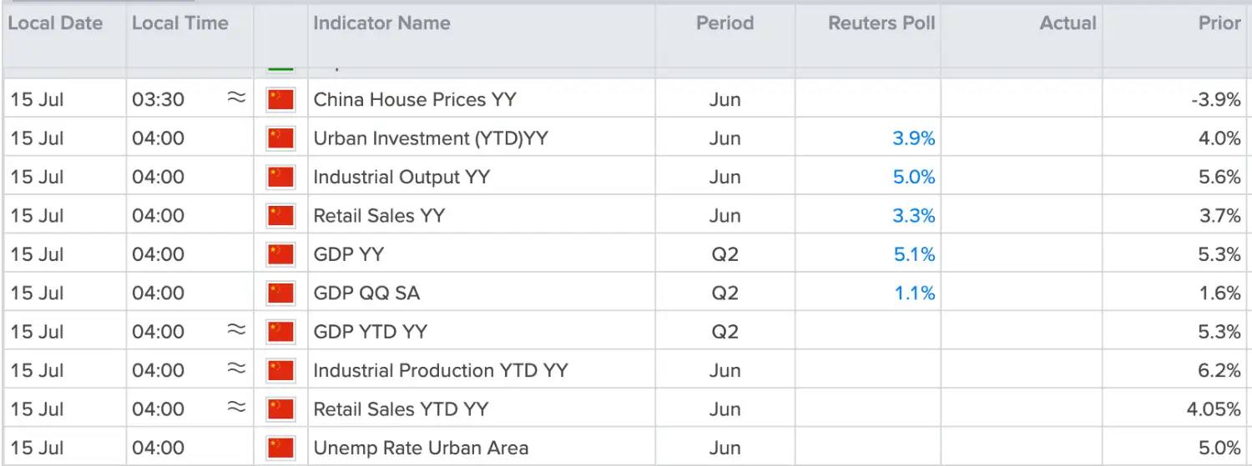This screenshot has width=1252, height=466.
Task: Click approximate-time icon on GDP YTD YY row
Action: point(237,331)
